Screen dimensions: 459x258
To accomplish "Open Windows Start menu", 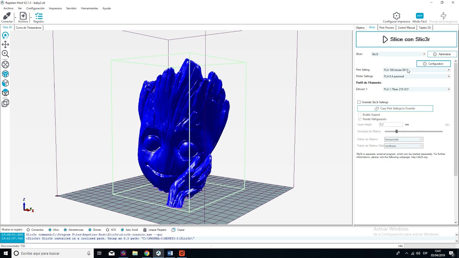I will (5, 253).
